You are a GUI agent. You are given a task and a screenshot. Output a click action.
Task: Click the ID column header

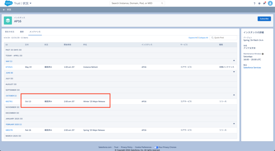(7, 45)
